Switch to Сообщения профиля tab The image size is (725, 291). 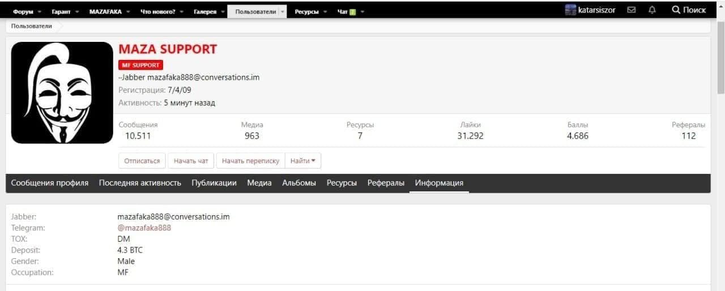pos(50,183)
